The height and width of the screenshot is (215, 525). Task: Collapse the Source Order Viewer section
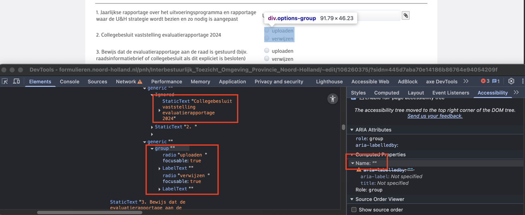(x=352, y=199)
